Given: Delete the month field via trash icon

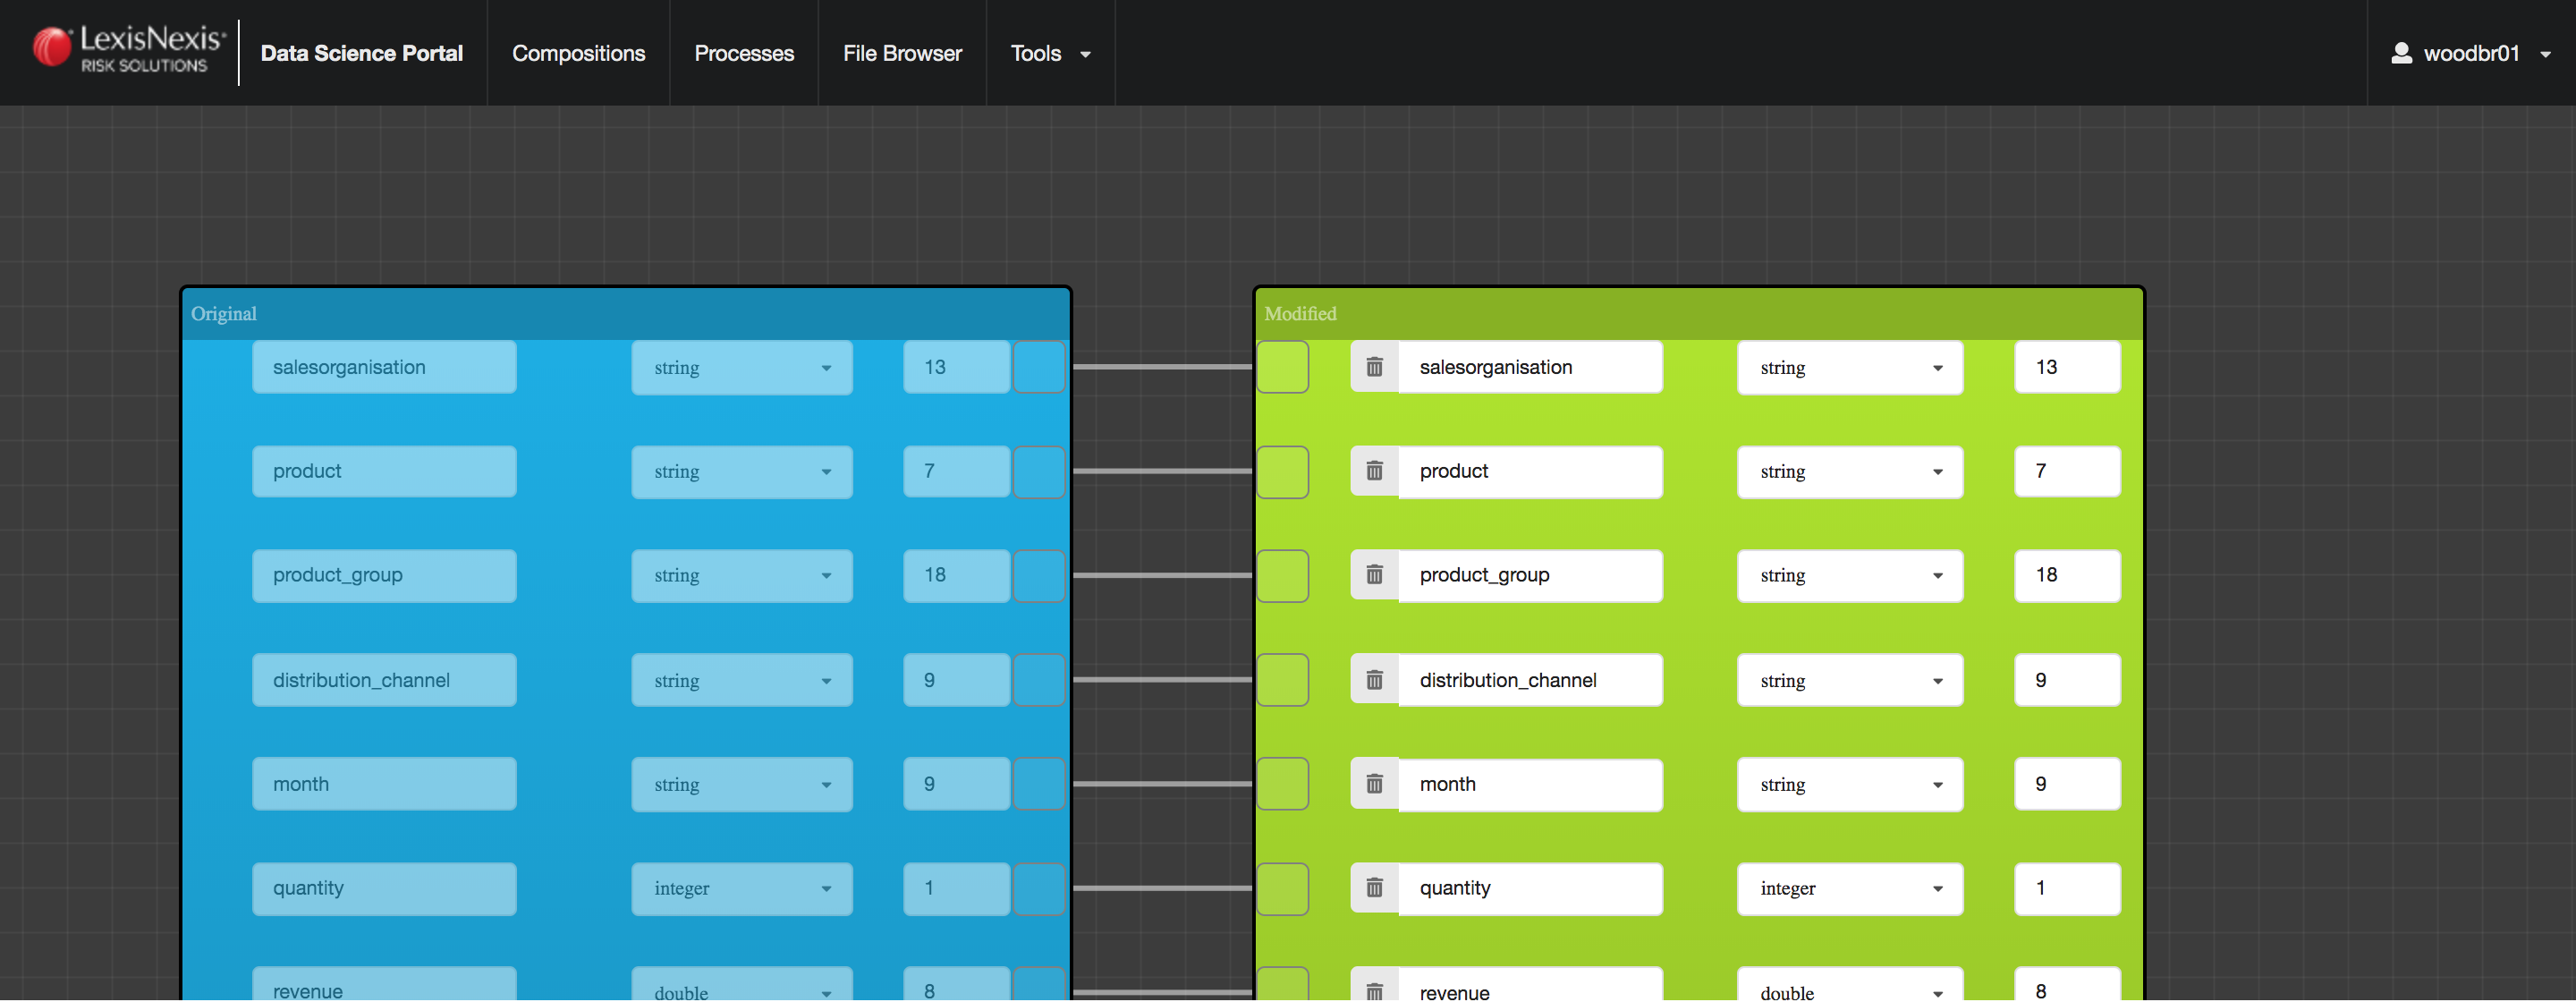Looking at the screenshot, I should click(x=1374, y=784).
